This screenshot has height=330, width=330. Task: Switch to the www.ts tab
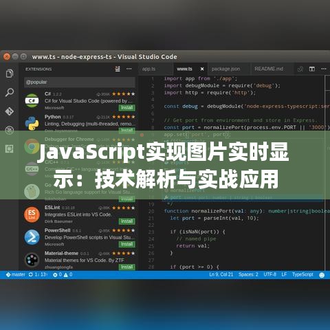(184, 69)
